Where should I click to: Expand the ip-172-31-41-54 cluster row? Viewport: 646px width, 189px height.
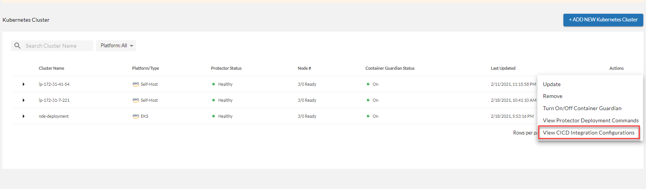[x=24, y=84]
